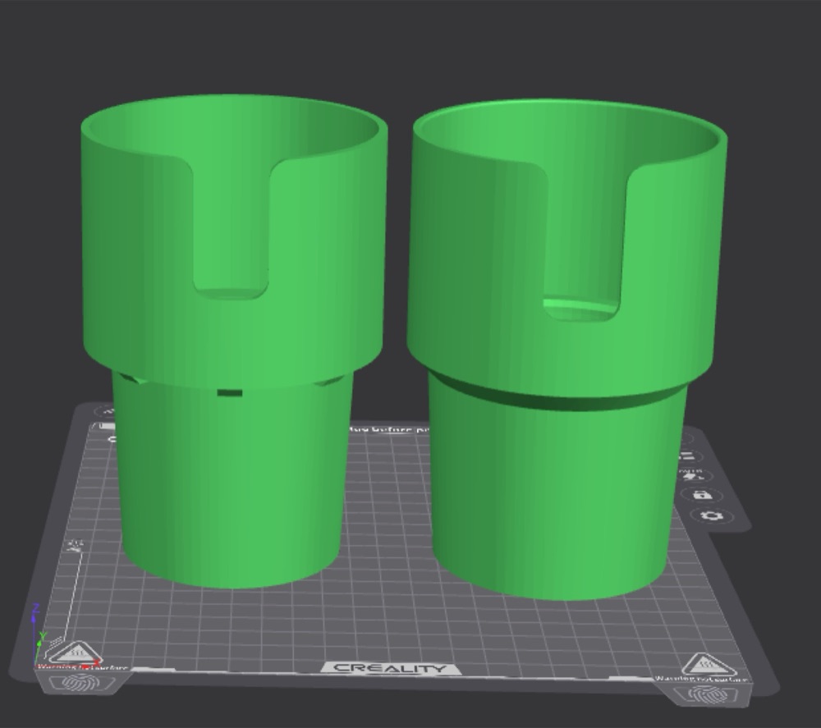Click the plate arrange icon with horizontal bars
The image size is (821, 728).
(687, 456)
